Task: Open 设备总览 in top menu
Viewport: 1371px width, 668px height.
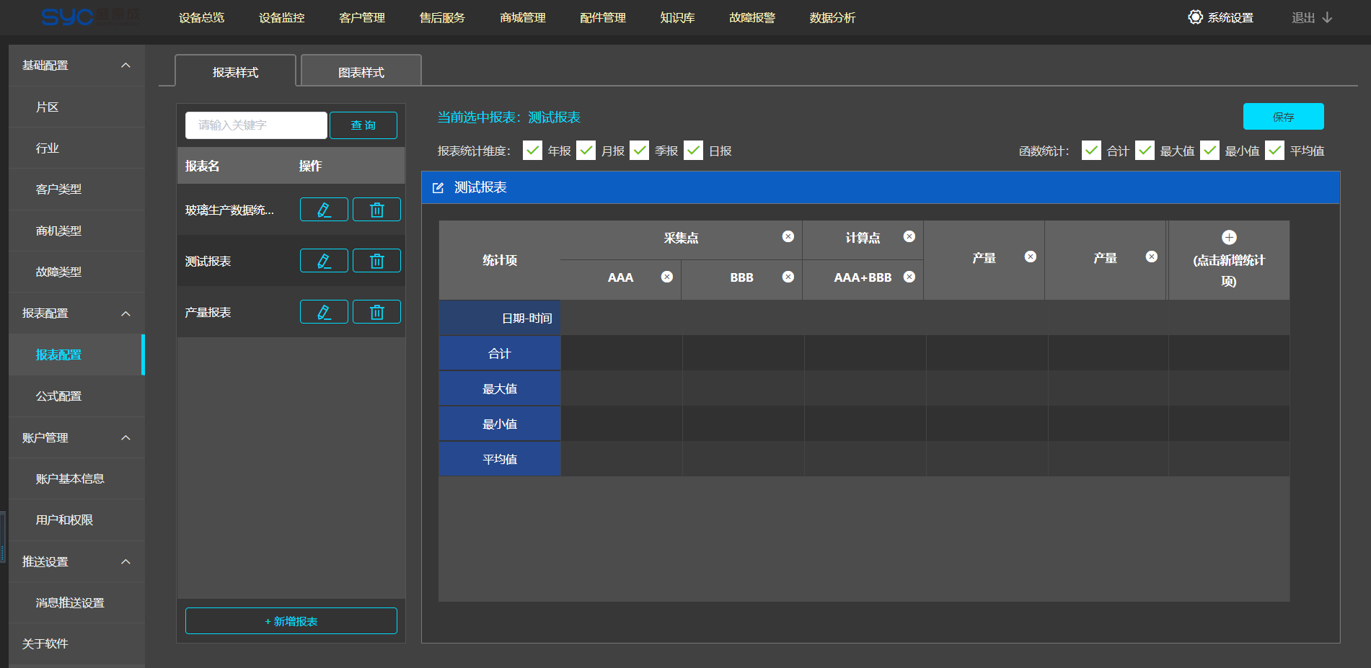Action: tap(201, 17)
